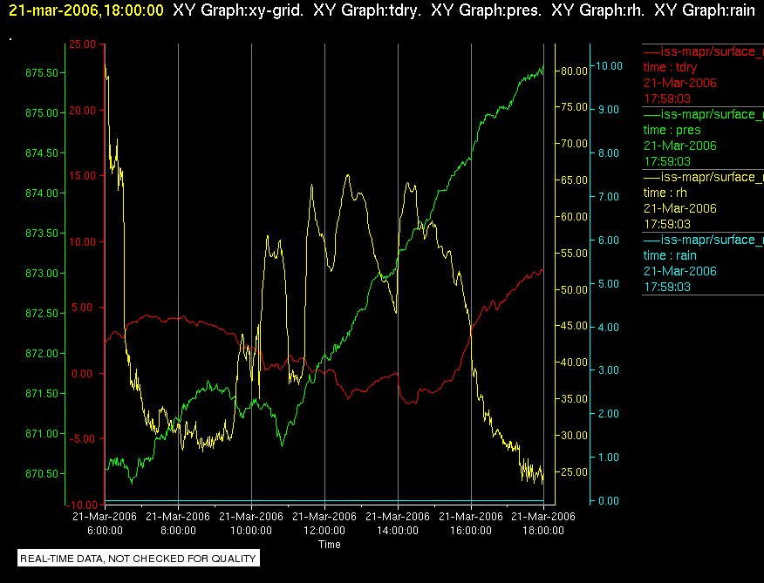Click the yellow 65.00 humidity axis label
This screenshot has width=764, height=583.
coord(575,180)
